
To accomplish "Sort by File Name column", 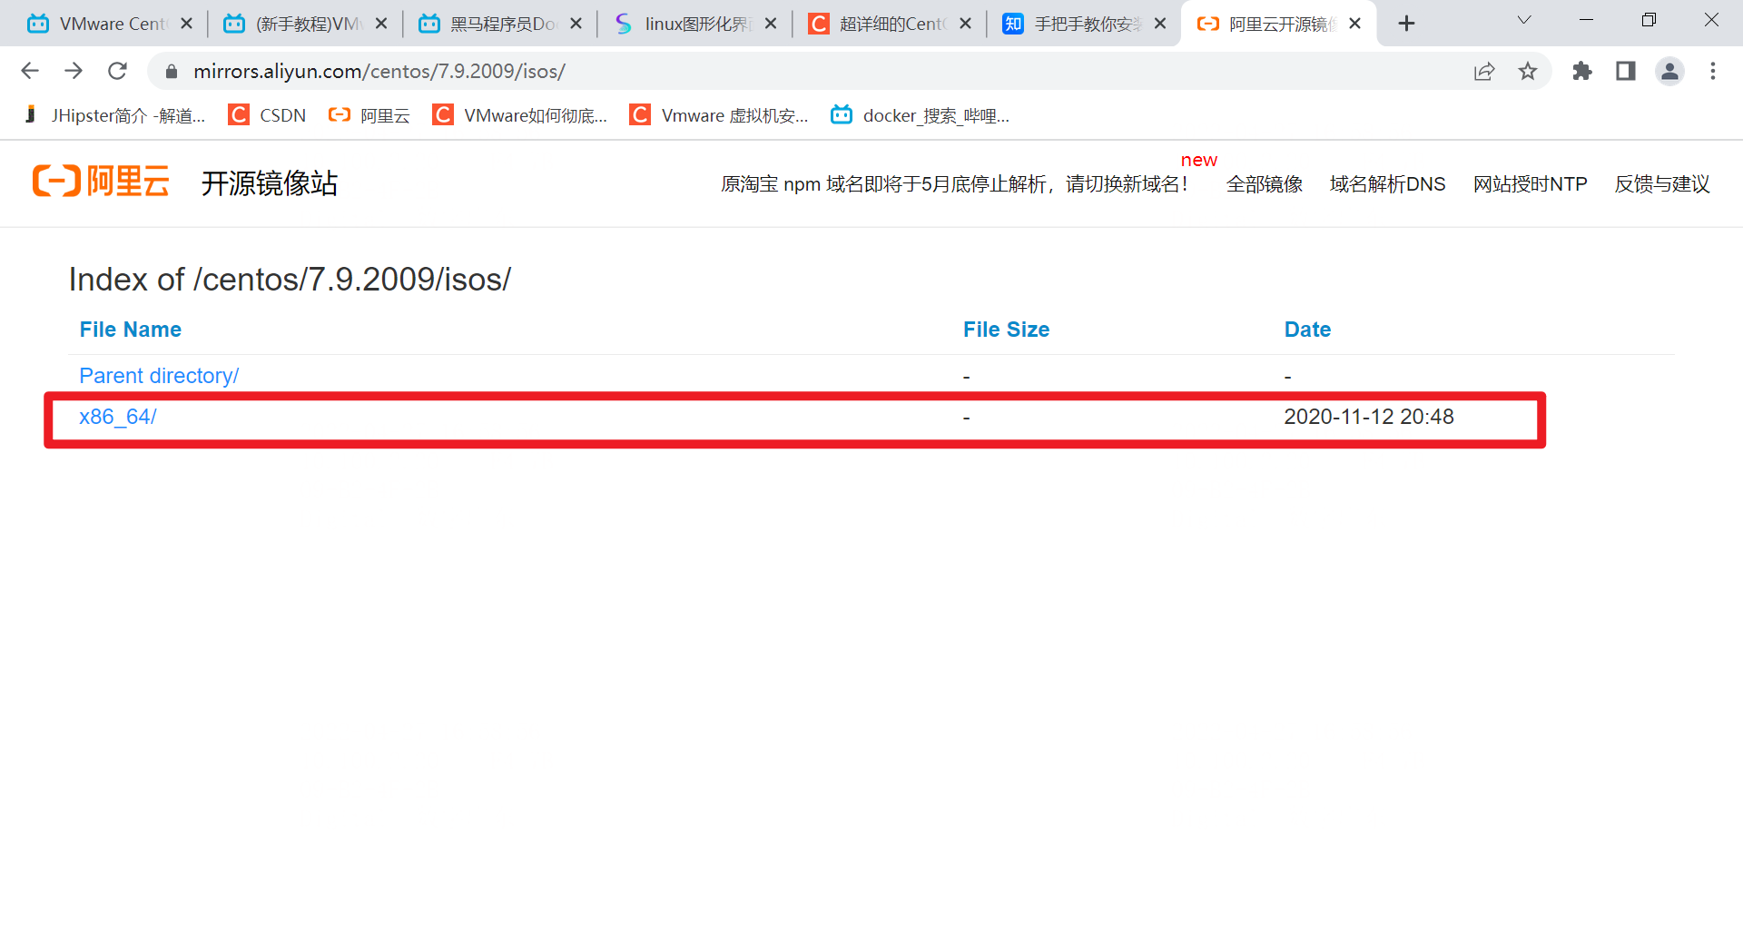I will (x=131, y=330).
